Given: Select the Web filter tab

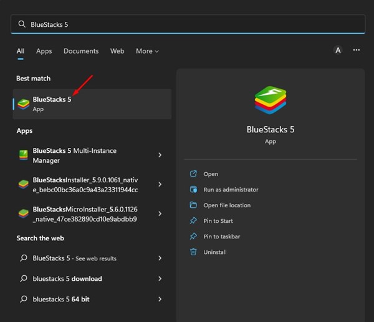Looking at the screenshot, I should point(117,51).
